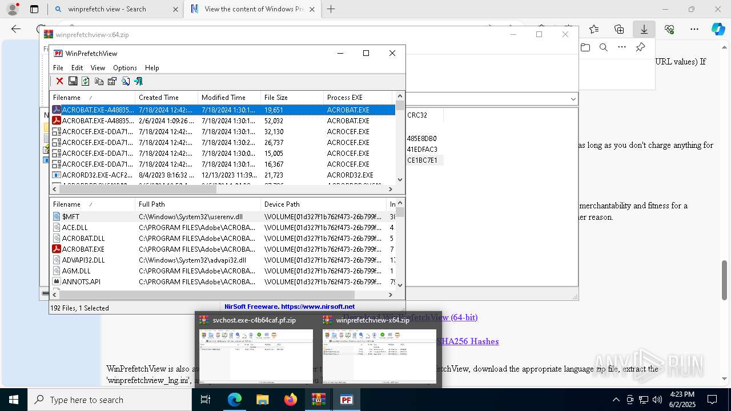Open downloads folder icon in Downloads panel
This screenshot has height=411, width=731.
585,47
